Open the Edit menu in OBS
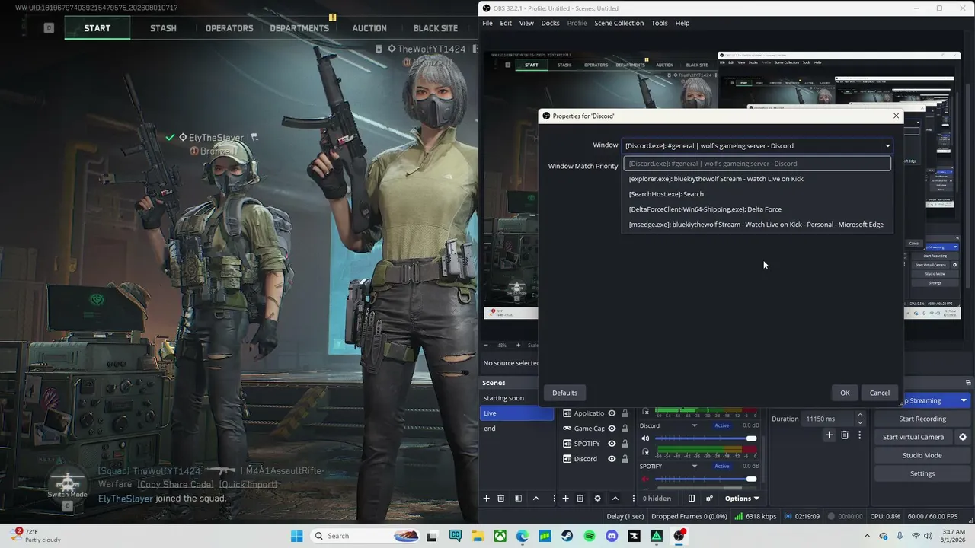 coord(506,23)
